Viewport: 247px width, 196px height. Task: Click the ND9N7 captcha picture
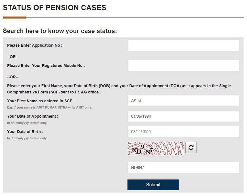pyautogui.click(x=156, y=148)
